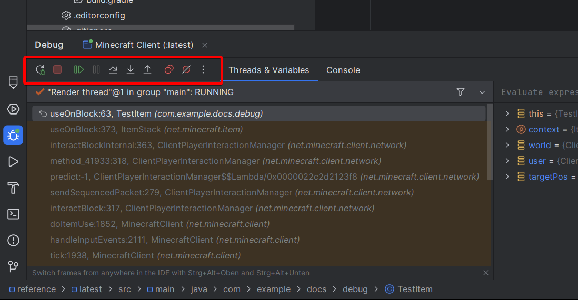This screenshot has width=578, height=300.
Task: Stop the running debug session
Action: click(57, 69)
